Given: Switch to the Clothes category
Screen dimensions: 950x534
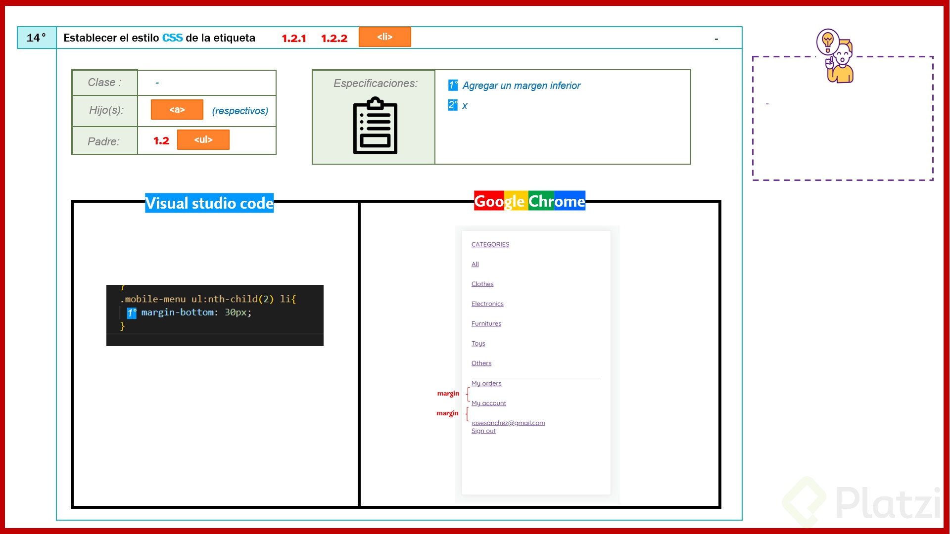Looking at the screenshot, I should tap(482, 284).
